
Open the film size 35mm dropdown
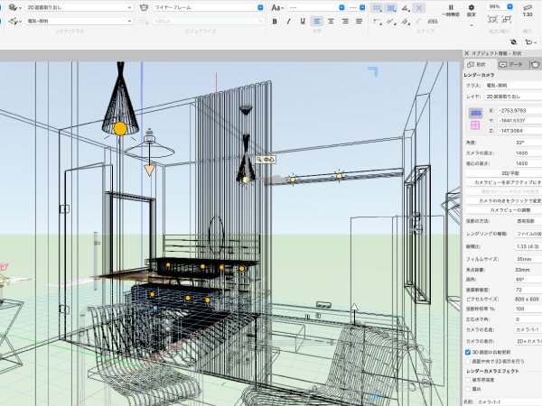pyautogui.click(x=528, y=259)
